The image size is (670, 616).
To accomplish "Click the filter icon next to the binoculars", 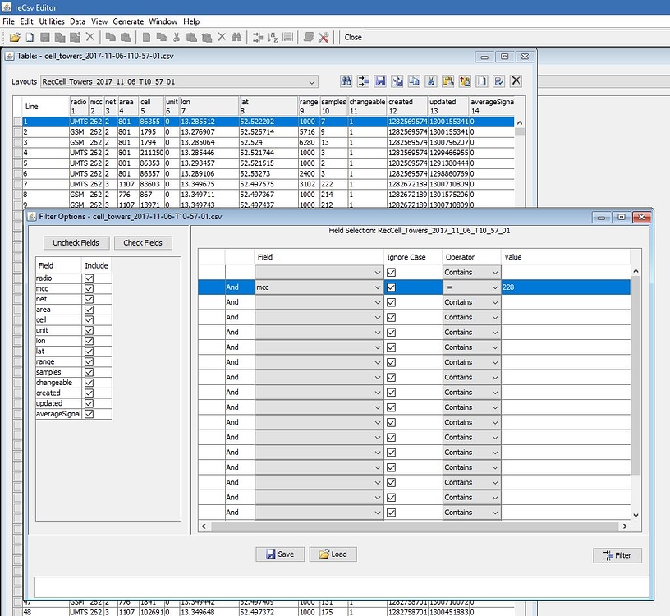I will coord(364,80).
